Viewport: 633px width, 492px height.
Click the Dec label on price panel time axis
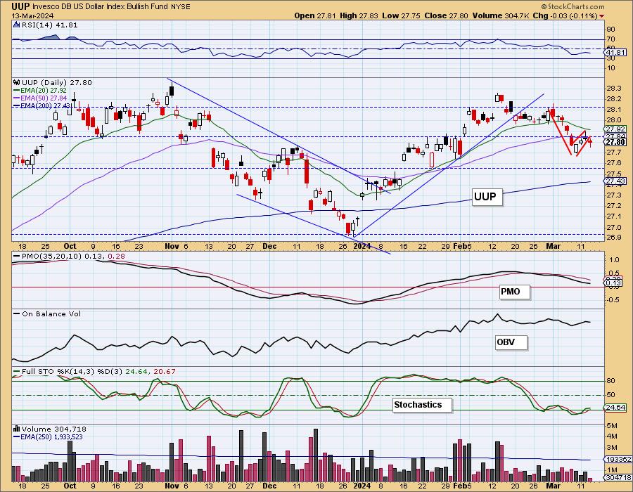coord(269,246)
